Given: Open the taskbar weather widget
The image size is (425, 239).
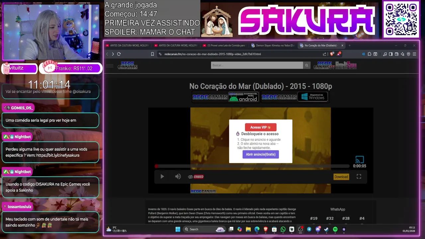Looking at the screenshot, I should (117, 229).
